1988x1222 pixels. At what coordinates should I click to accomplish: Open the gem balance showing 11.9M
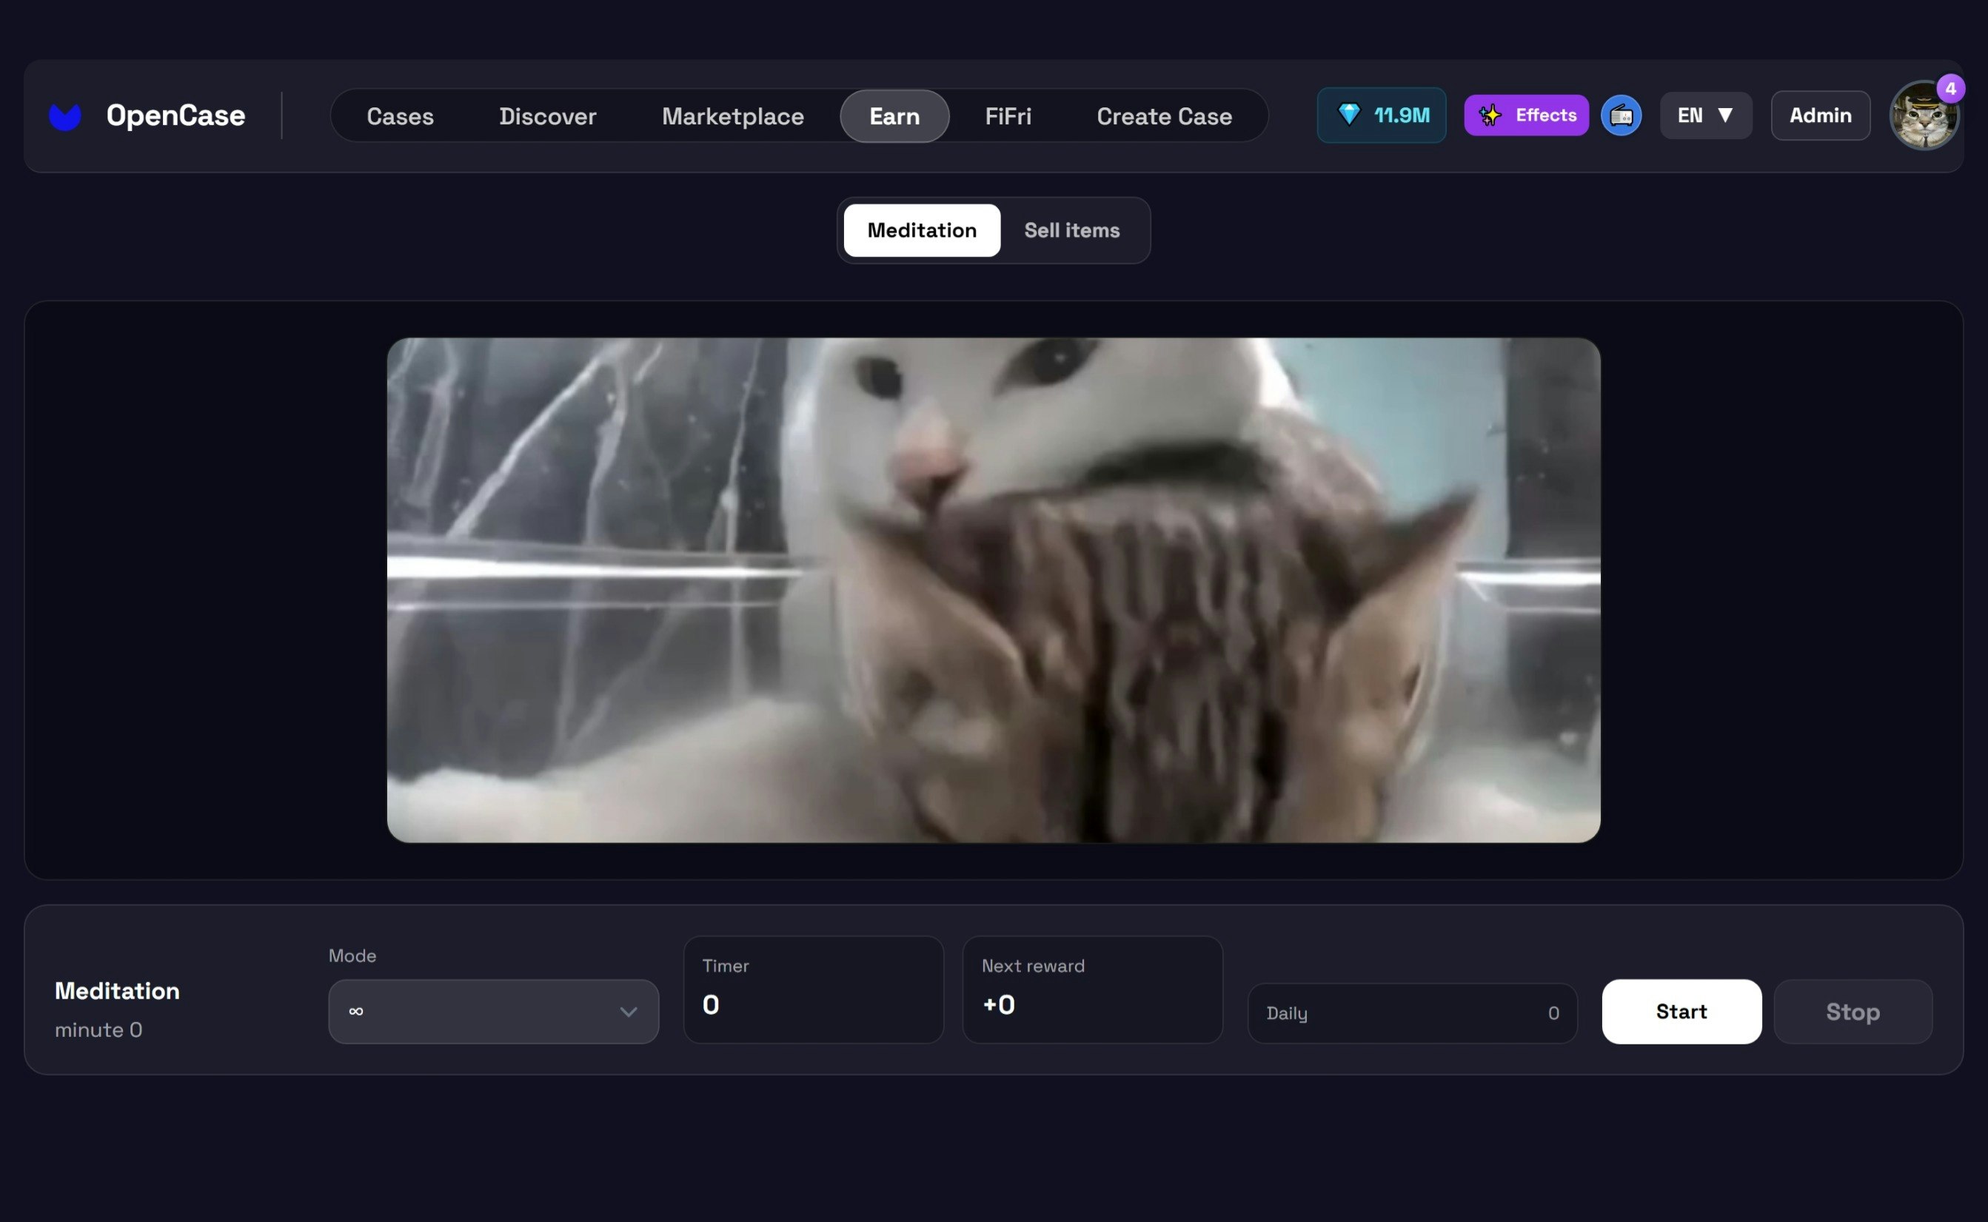pyautogui.click(x=1381, y=115)
